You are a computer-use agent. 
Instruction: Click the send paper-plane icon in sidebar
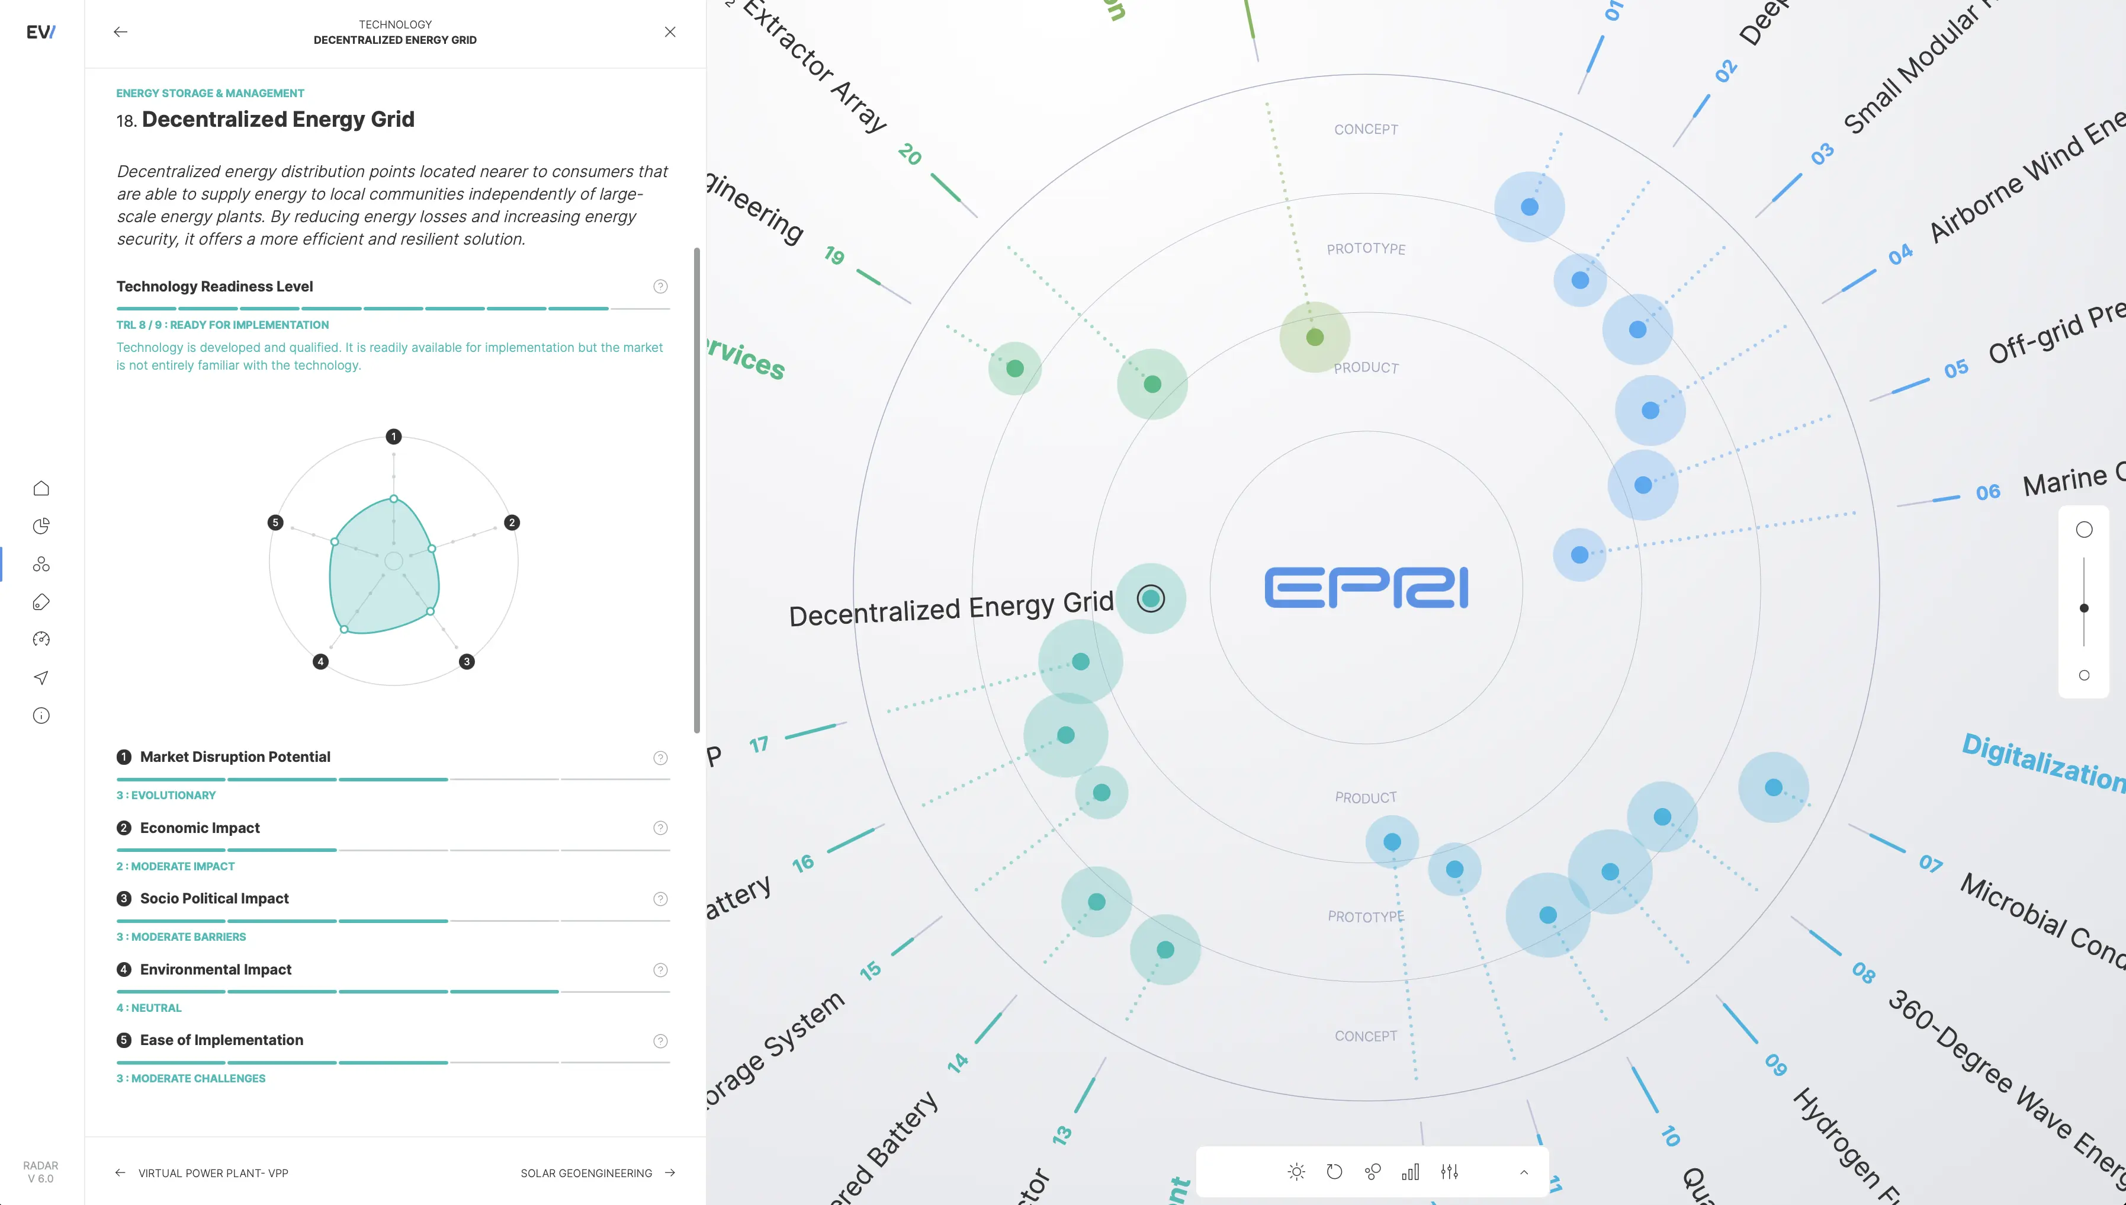pos(40,677)
